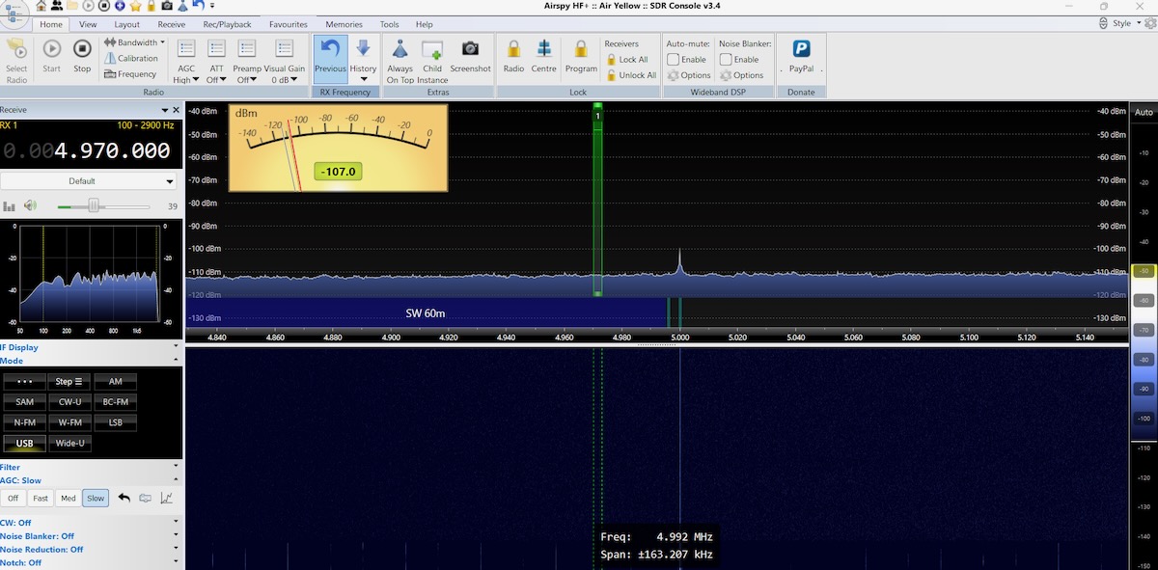Enable the Noise Blanker checkbox
1158x570 pixels.
click(x=726, y=60)
